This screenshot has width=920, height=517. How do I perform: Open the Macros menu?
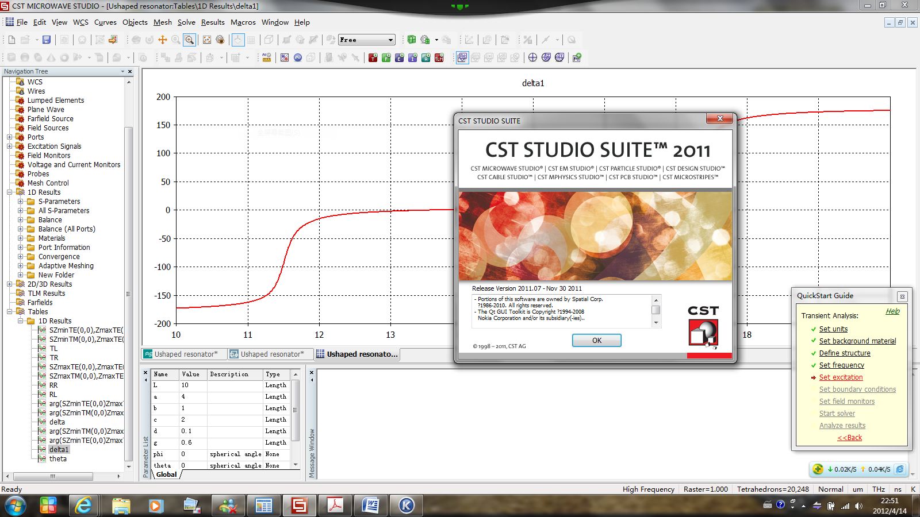pos(243,22)
